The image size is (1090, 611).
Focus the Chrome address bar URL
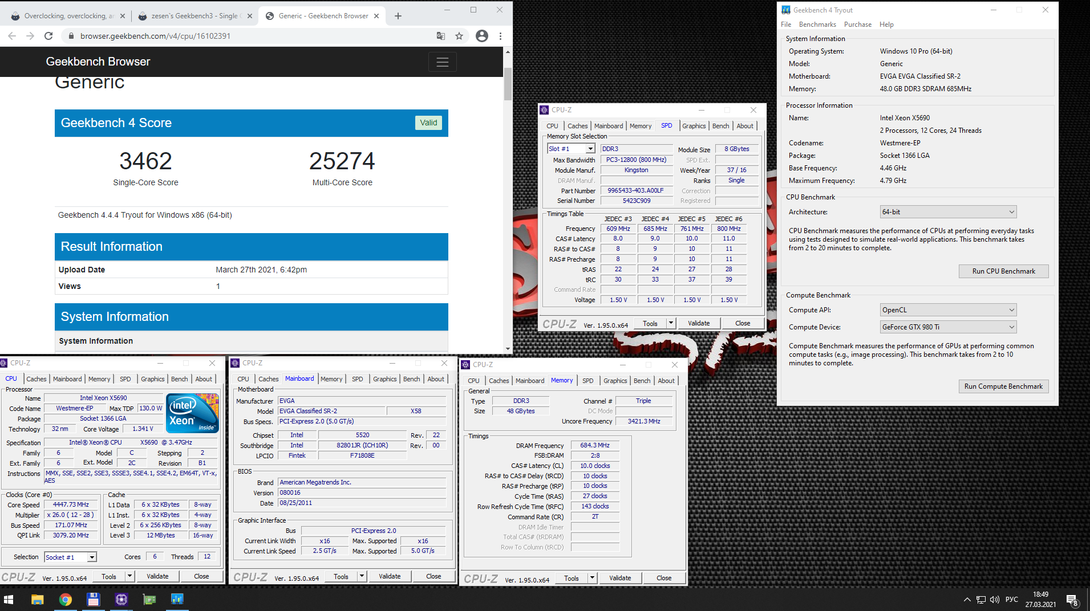(x=155, y=36)
